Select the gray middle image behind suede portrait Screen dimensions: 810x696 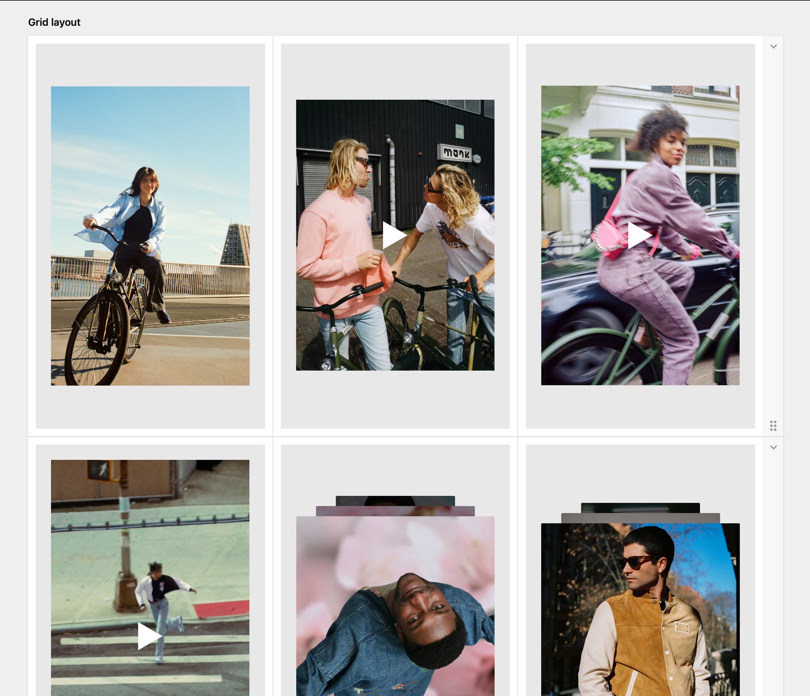pos(640,518)
